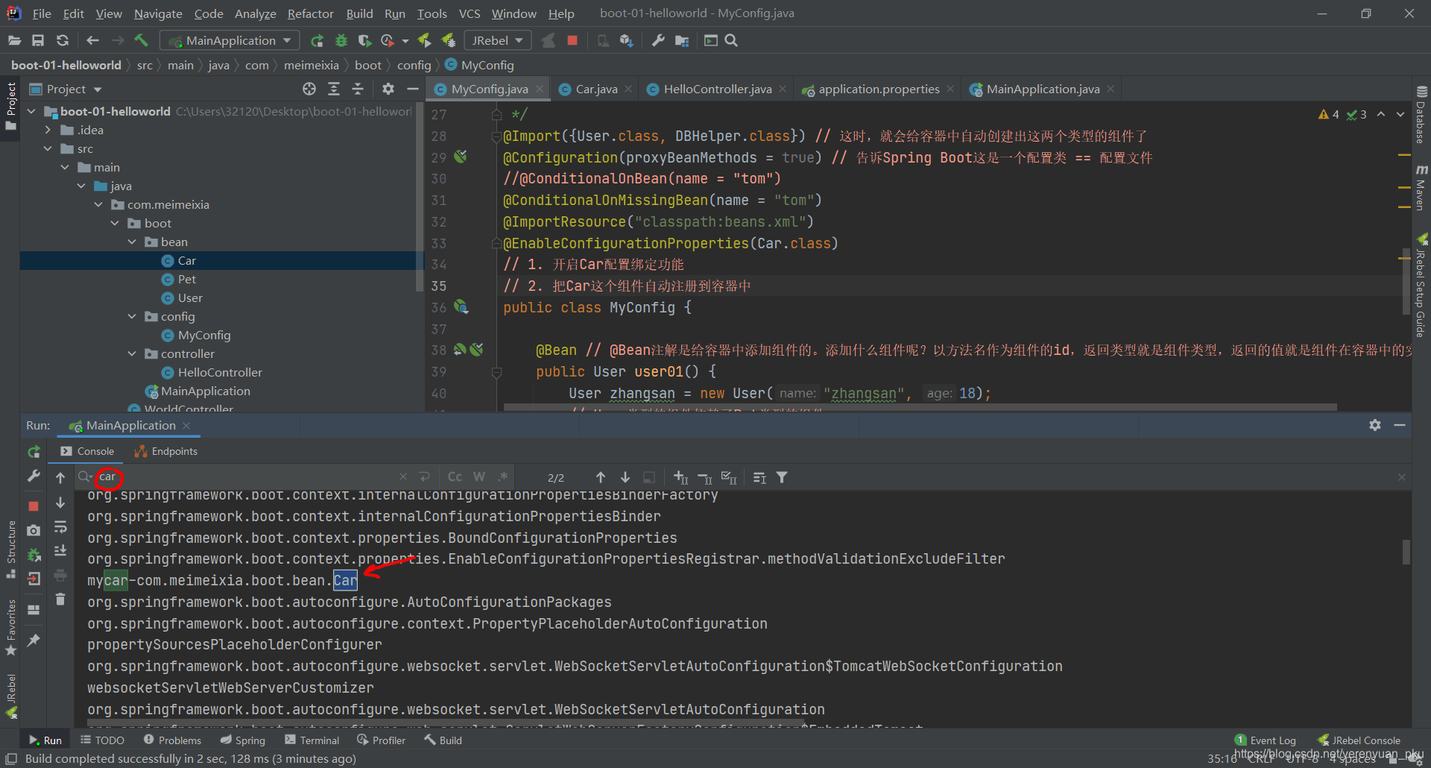Viewport: 1431px width, 768px height.
Task: Open Search Everywhere magnifier icon
Action: (731, 40)
